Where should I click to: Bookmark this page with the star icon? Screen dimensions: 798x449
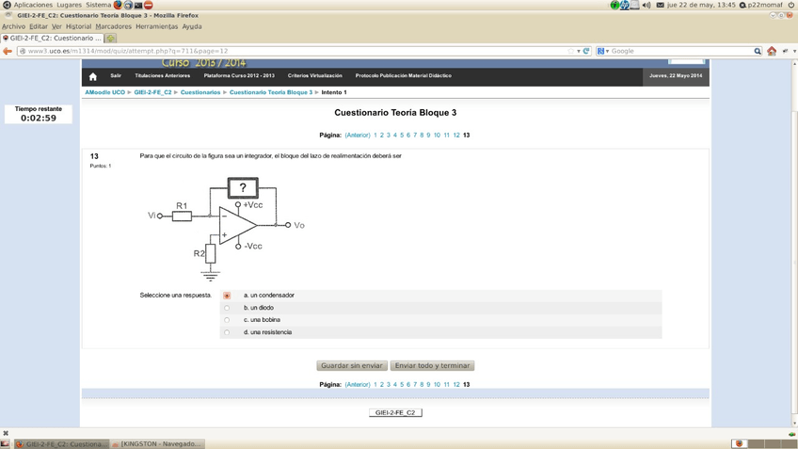click(x=570, y=51)
